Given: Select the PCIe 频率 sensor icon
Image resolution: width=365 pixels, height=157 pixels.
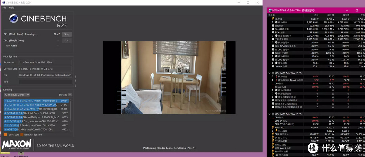Looking at the screenshot, I should click(273, 32).
